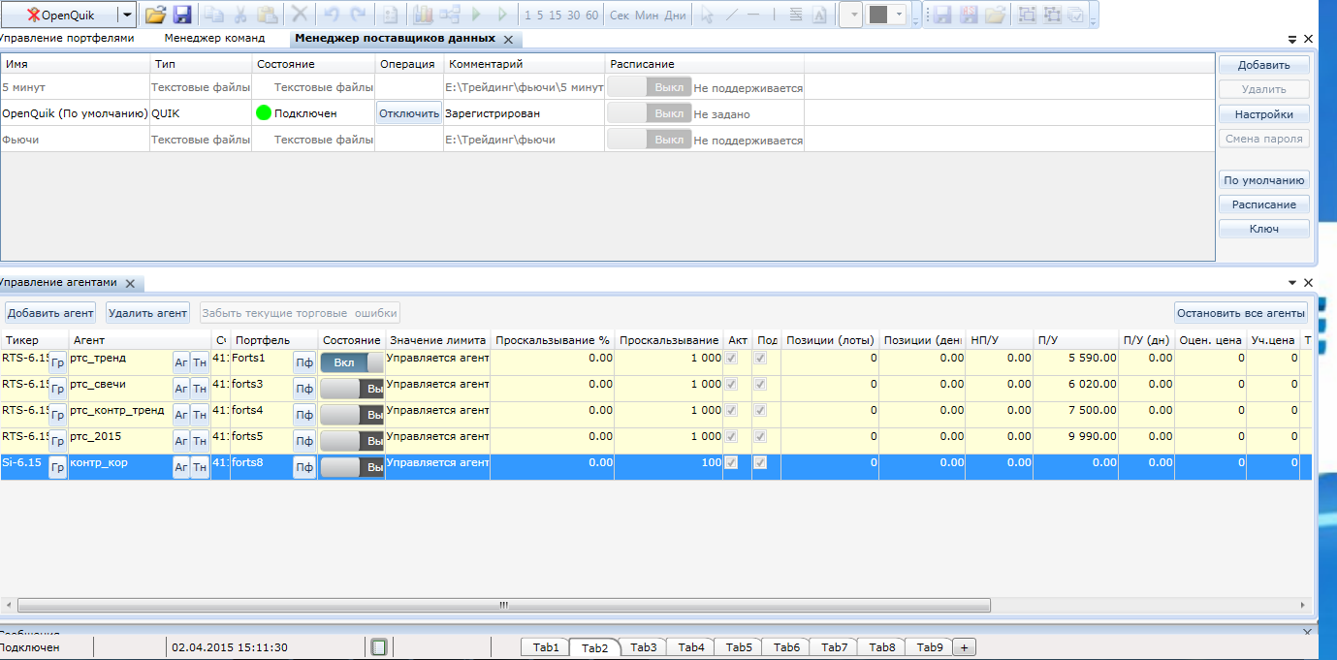The image size is (1337, 660).
Task: Switch to the Менеджер команд tab
Action: point(214,39)
